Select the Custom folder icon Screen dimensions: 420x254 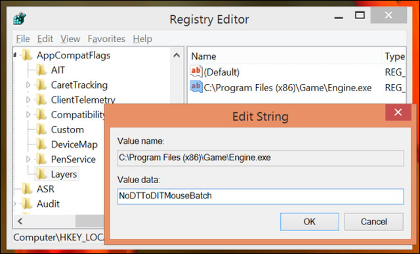point(41,130)
